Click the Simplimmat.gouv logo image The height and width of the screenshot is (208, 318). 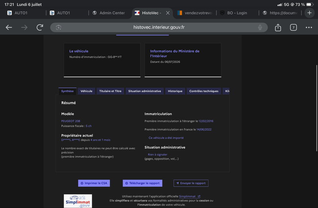[x=78, y=201]
